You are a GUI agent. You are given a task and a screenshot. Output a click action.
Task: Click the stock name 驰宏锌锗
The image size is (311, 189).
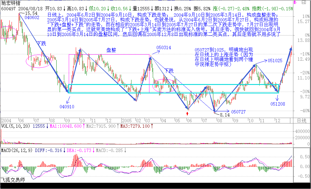point(11,3)
